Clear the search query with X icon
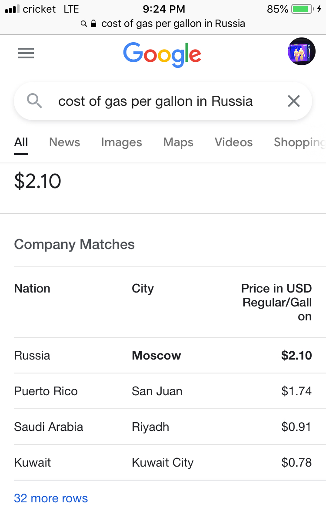Viewport: 326px width, 518px height. click(294, 101)
